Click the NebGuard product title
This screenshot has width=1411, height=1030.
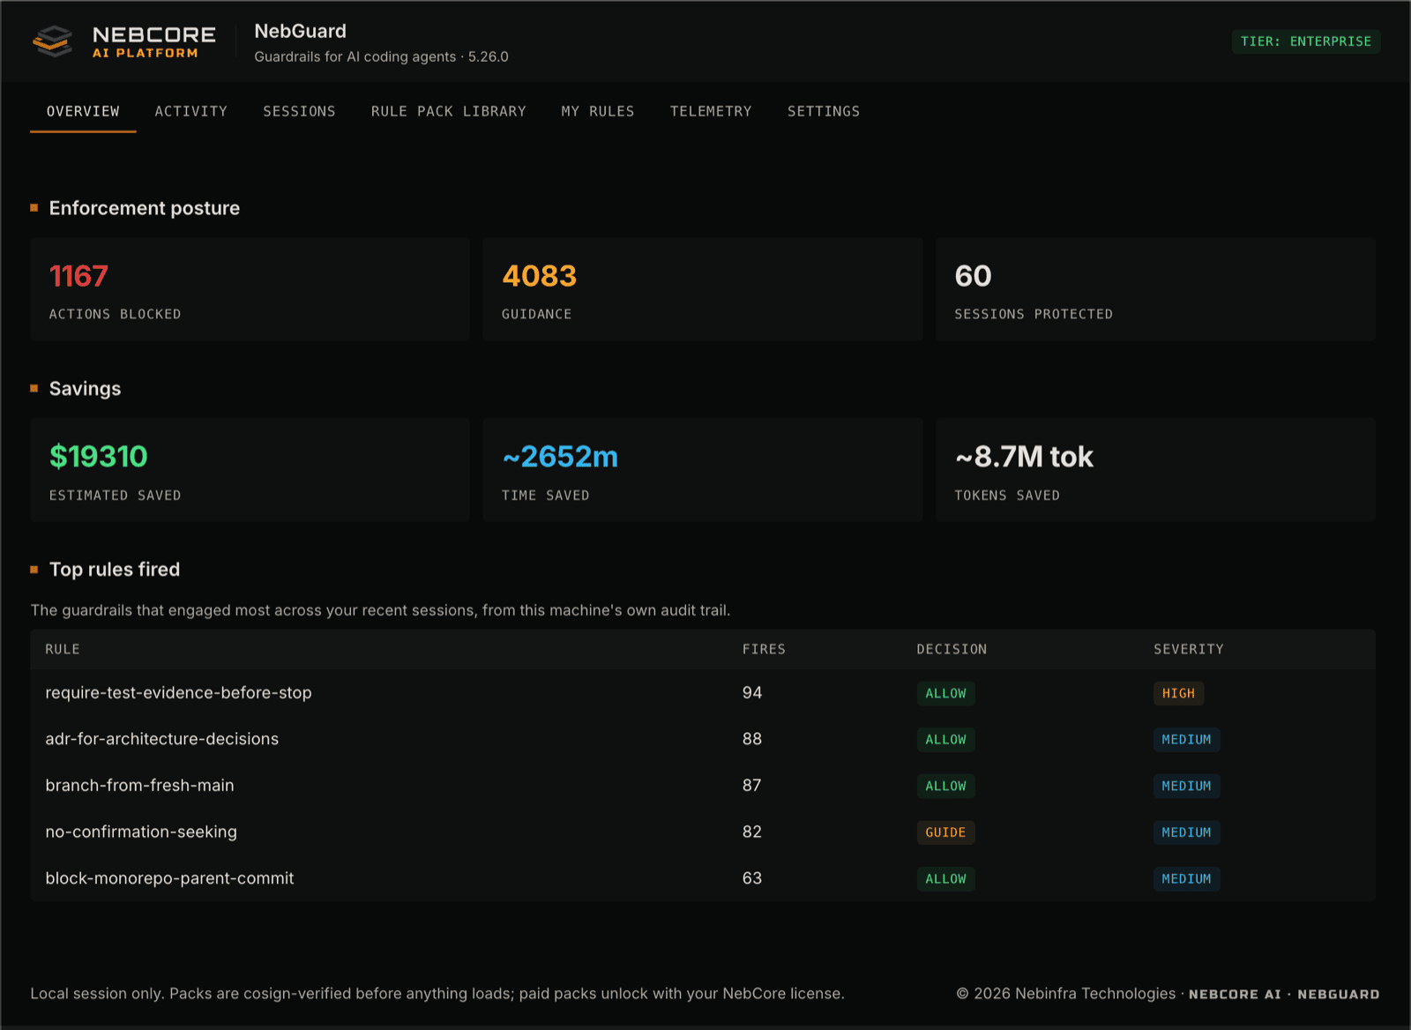(301, 31)
